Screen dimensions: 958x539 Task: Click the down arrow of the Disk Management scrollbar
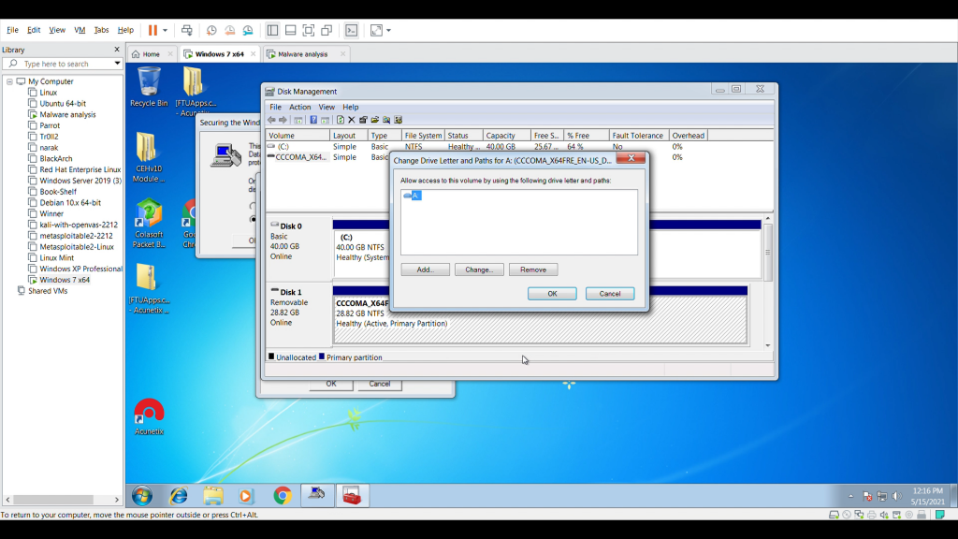tap(768, 346)
